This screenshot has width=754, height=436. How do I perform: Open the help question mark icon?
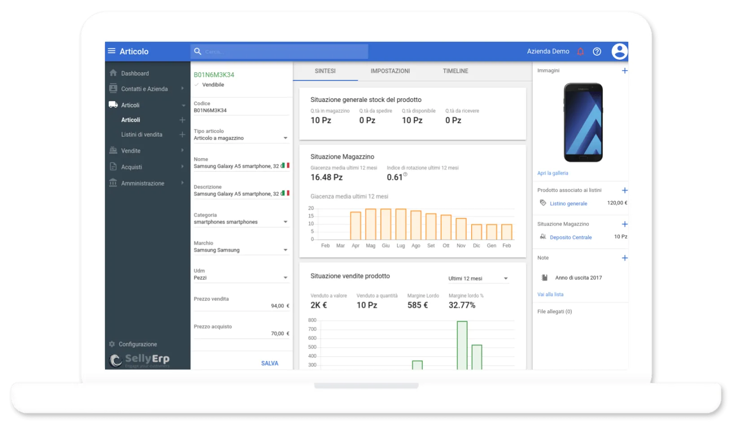coord(597,52)
